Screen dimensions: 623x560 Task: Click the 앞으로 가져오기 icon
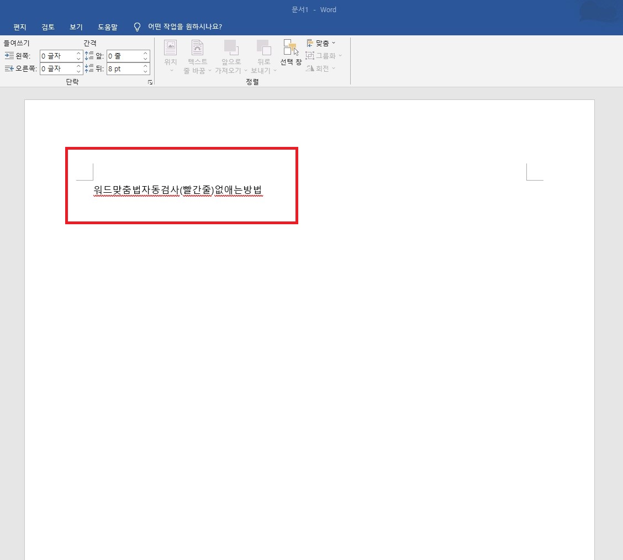pyautogui.click(x=231, y=47)
